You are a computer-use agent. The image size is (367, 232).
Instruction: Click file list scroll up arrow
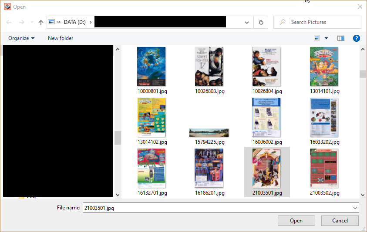tap(363, 49)
